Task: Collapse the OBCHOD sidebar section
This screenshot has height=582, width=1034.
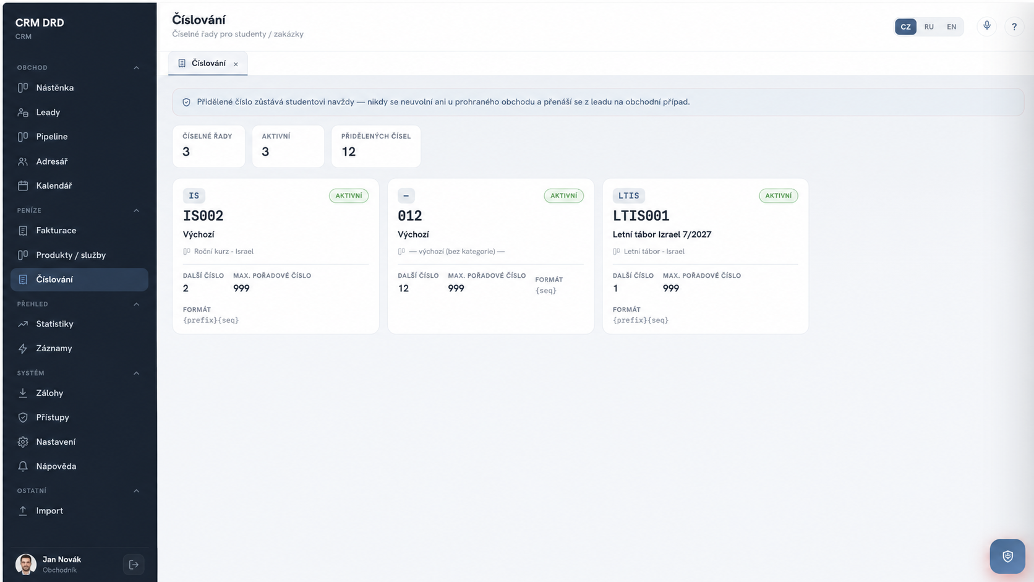Action: coord(137,68)
